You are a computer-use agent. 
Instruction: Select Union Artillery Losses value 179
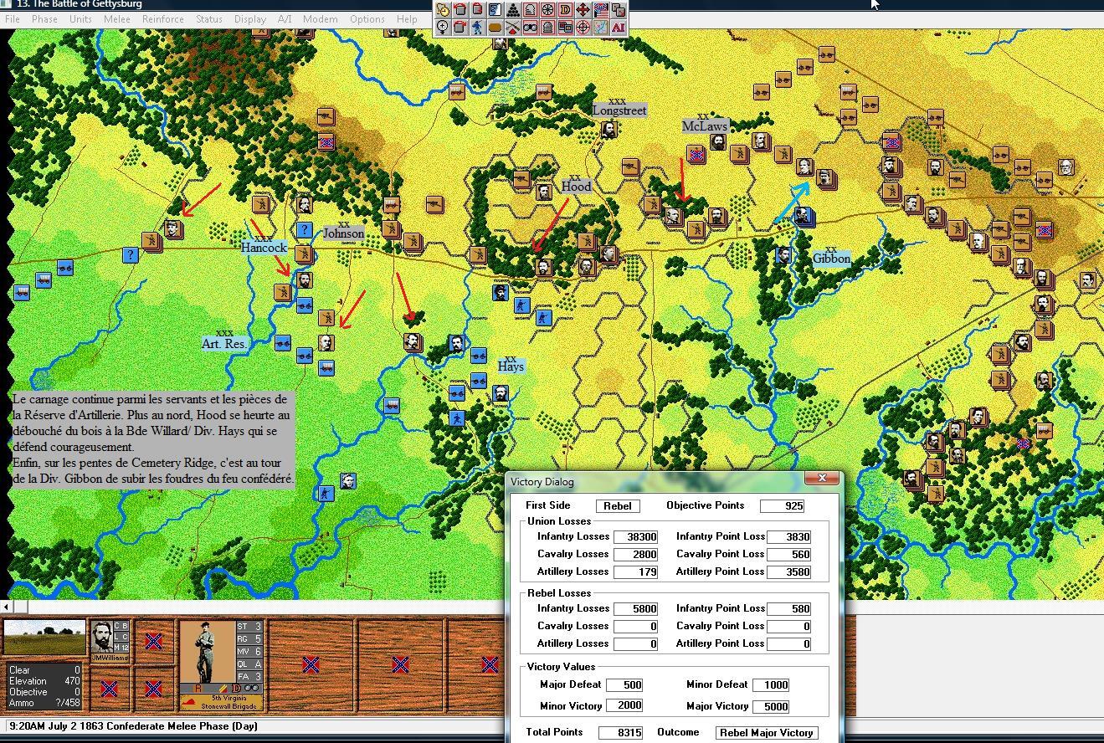tap(635, 571)
